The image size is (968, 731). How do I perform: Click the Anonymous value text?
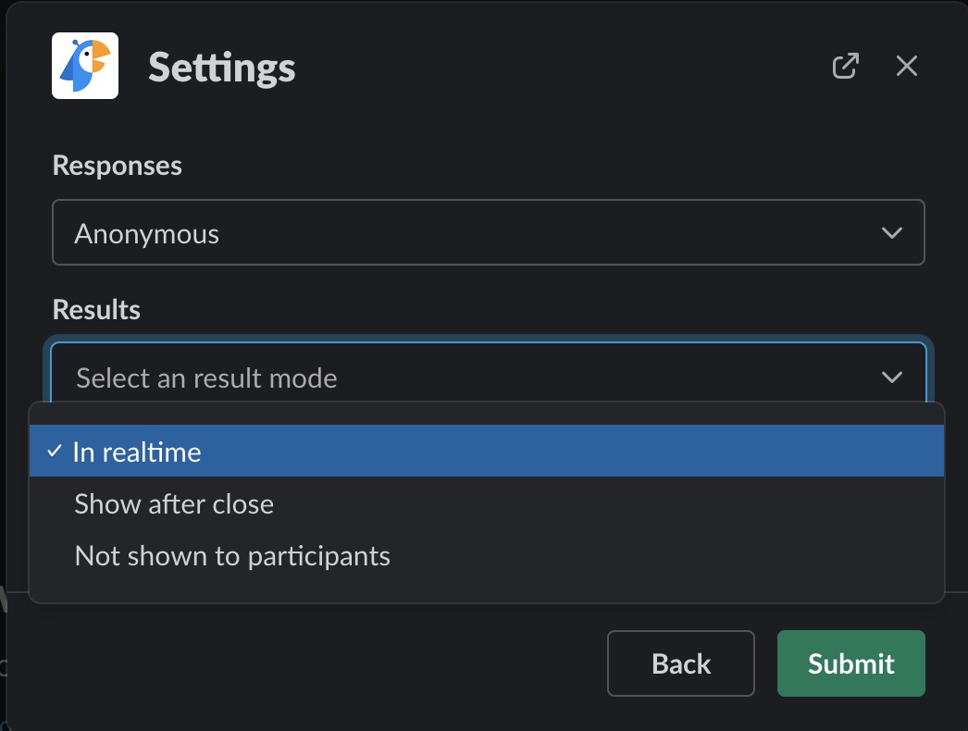(x=147, y=234)
